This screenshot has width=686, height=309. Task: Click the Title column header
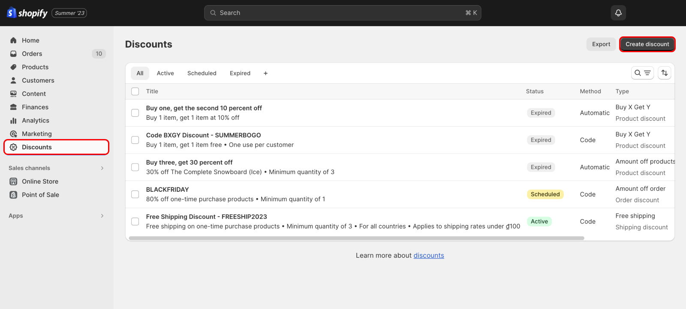pyautogui.click(x=152, y=91)
